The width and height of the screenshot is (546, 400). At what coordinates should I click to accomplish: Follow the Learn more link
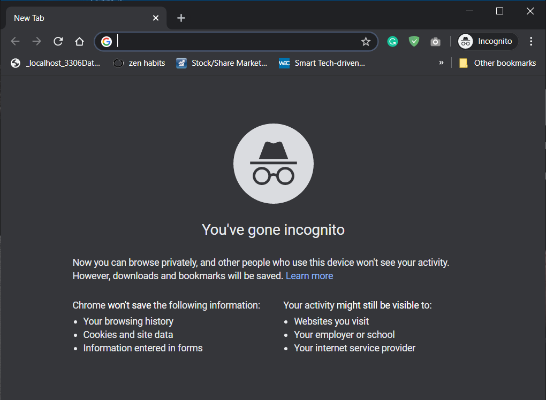[309, 276]
